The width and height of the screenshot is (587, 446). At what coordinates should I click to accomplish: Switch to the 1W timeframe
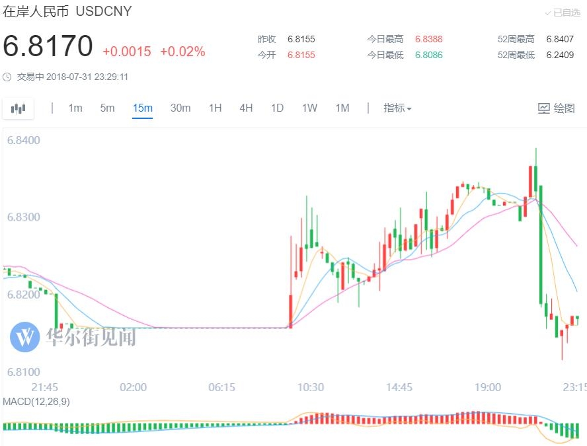tap(309, 108)
